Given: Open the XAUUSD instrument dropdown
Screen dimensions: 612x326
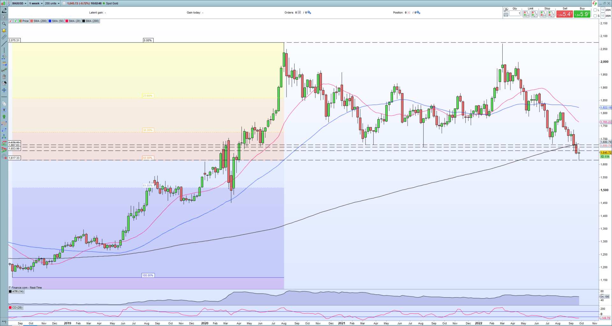Looking at the screenshot, I should (x=19, y=4).
